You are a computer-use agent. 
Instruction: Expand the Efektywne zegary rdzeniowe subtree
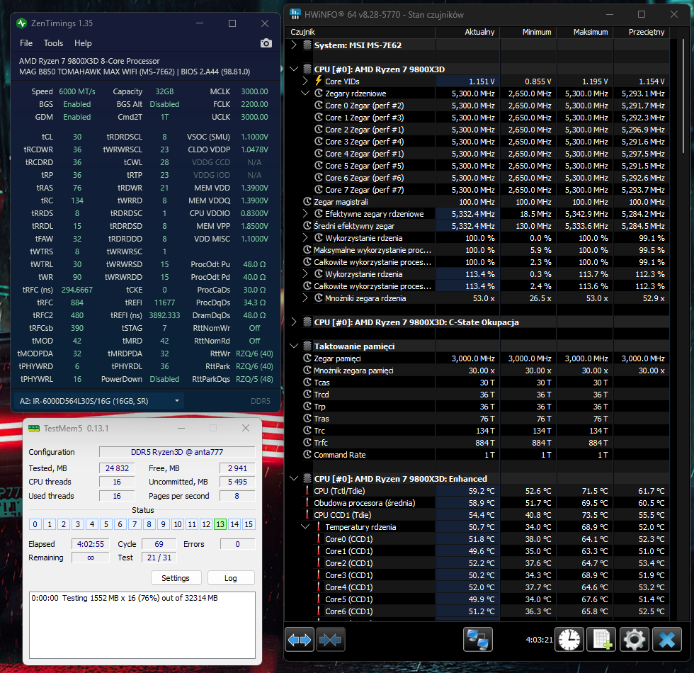(305, 213)
